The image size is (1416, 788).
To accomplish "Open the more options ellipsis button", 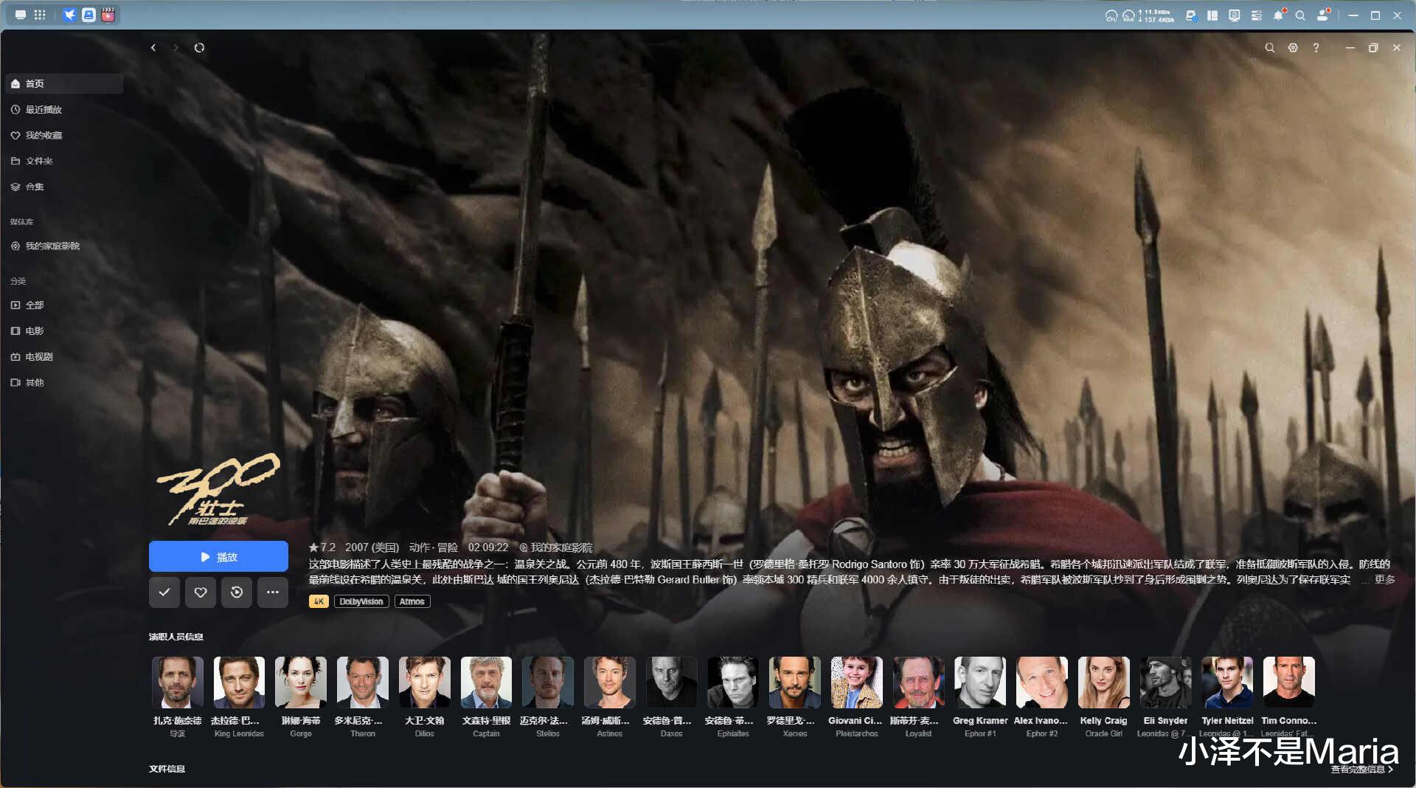I will pyautogui.click(x=273, y=592).
